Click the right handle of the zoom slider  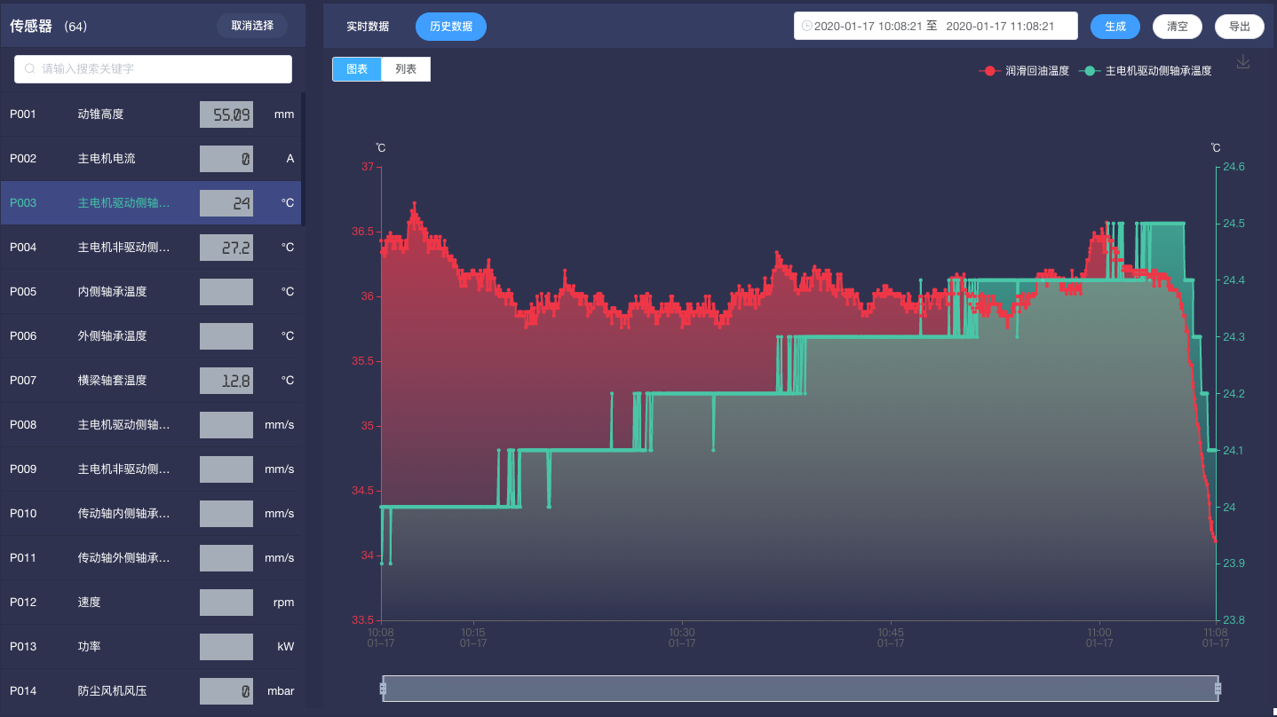pyautogui.click(x=1218, y=689)
